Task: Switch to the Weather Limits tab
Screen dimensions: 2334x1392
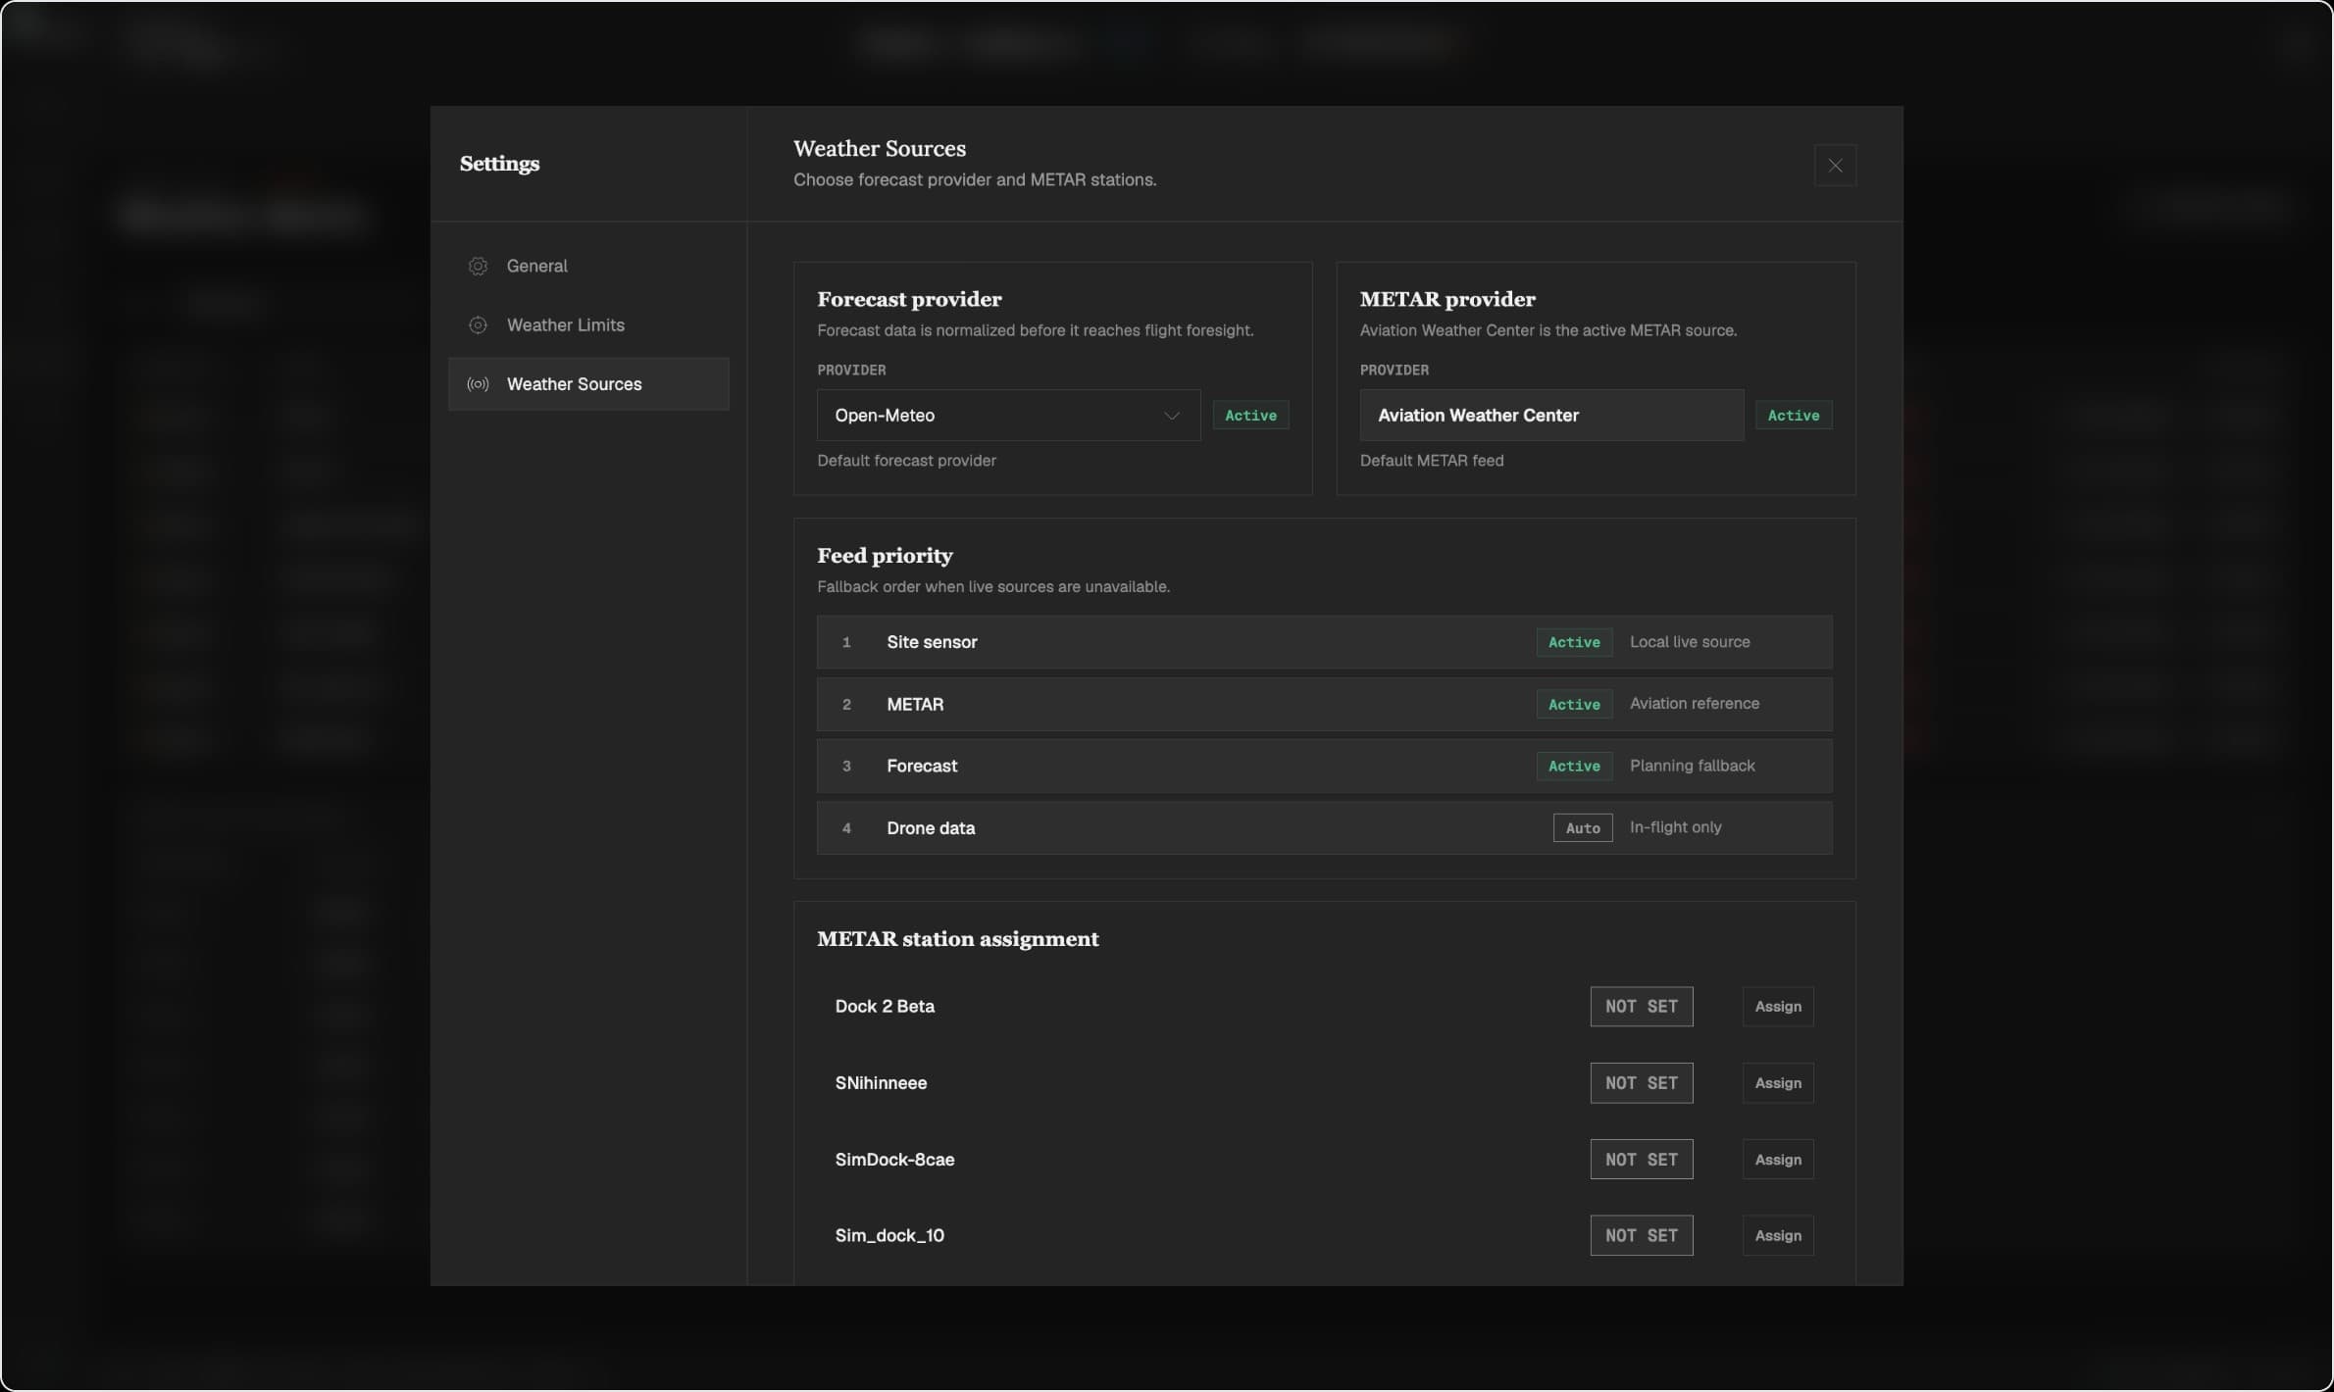Action: tap(588, 324)
